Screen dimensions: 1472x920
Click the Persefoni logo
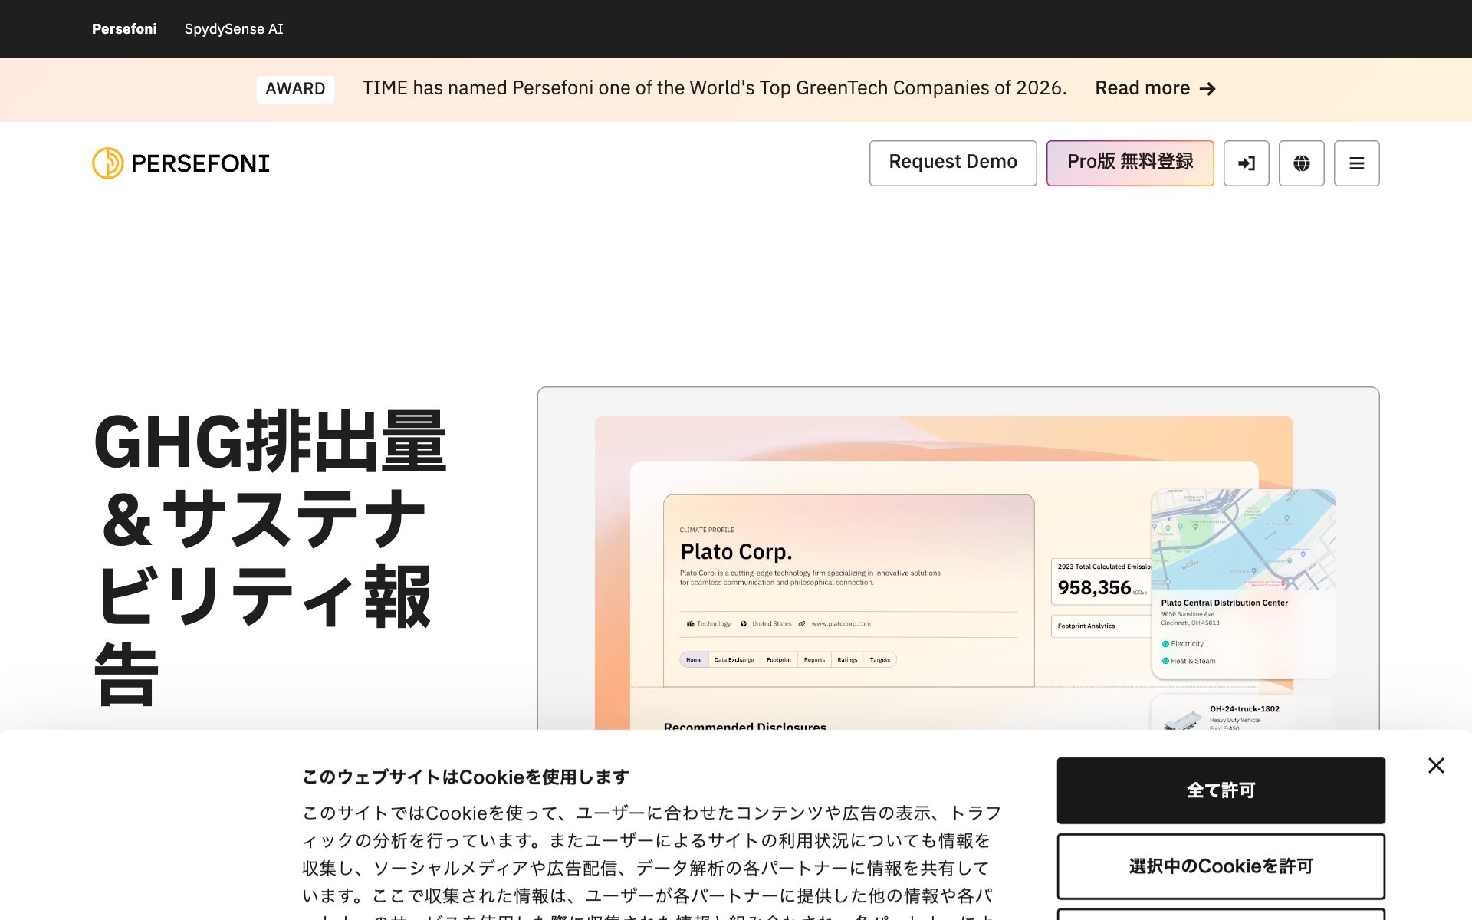point(181,163)
